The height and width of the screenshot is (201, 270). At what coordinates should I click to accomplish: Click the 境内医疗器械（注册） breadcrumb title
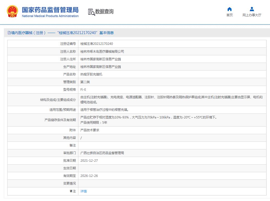28,33
